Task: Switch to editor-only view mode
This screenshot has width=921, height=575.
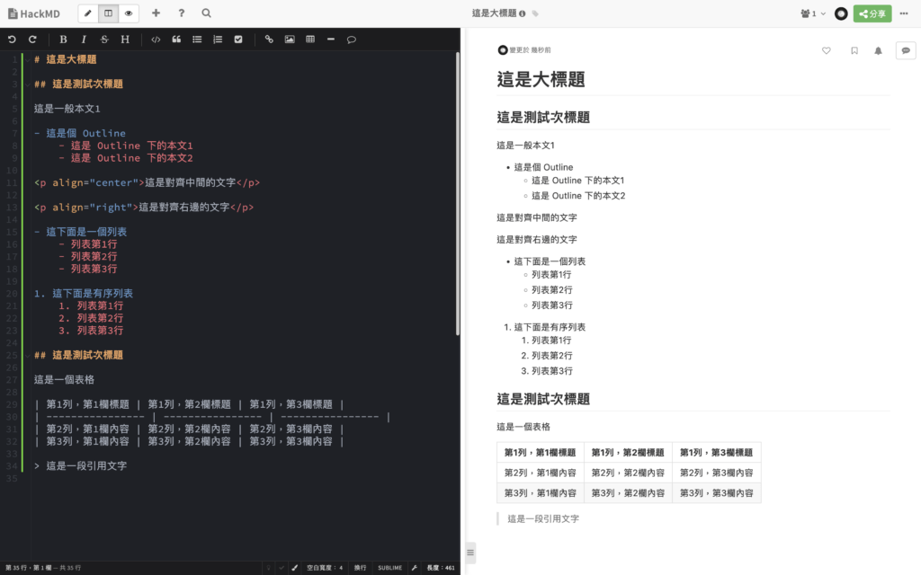Action: (86, 13)
